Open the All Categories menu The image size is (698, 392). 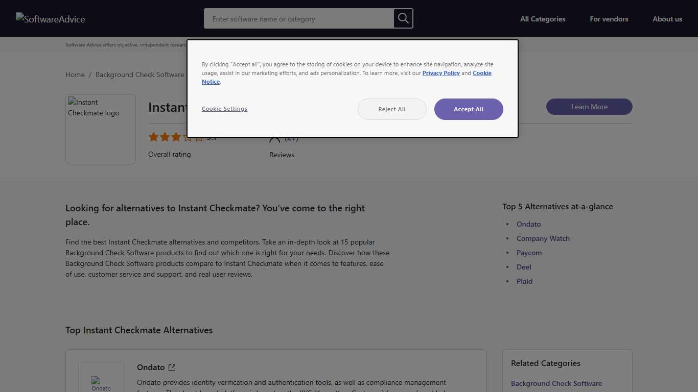pos(543,19)
